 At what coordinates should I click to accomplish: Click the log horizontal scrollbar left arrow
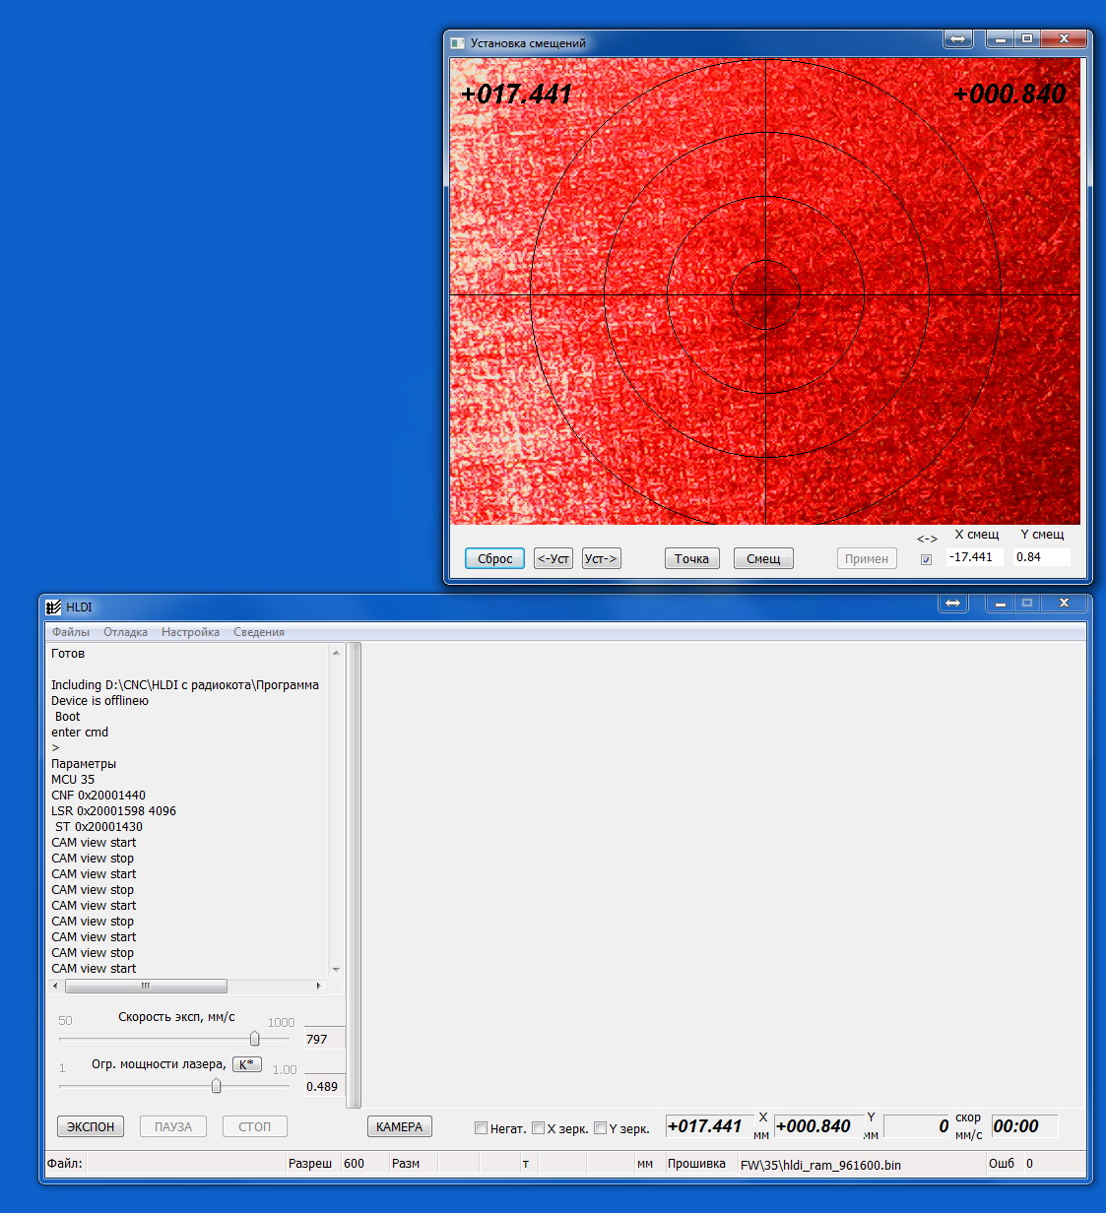pyautogui.click(x=55, y=986)
